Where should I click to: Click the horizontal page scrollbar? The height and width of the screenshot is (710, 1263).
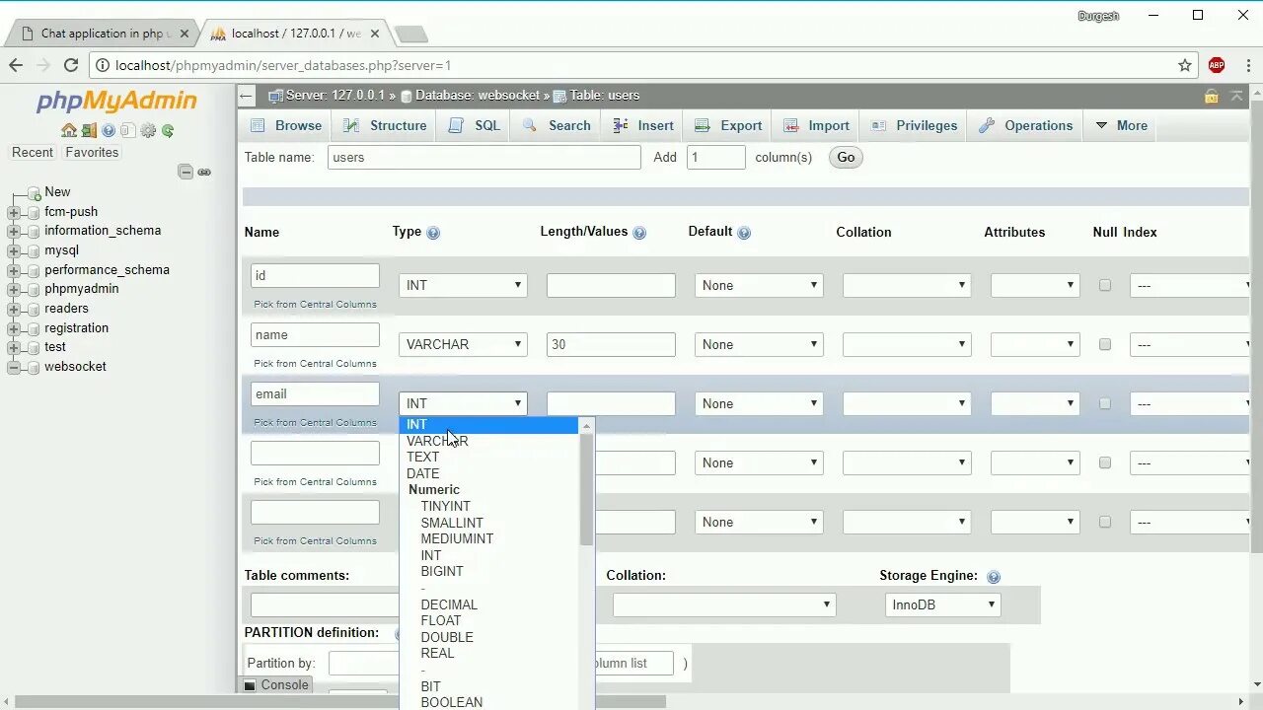340,702
